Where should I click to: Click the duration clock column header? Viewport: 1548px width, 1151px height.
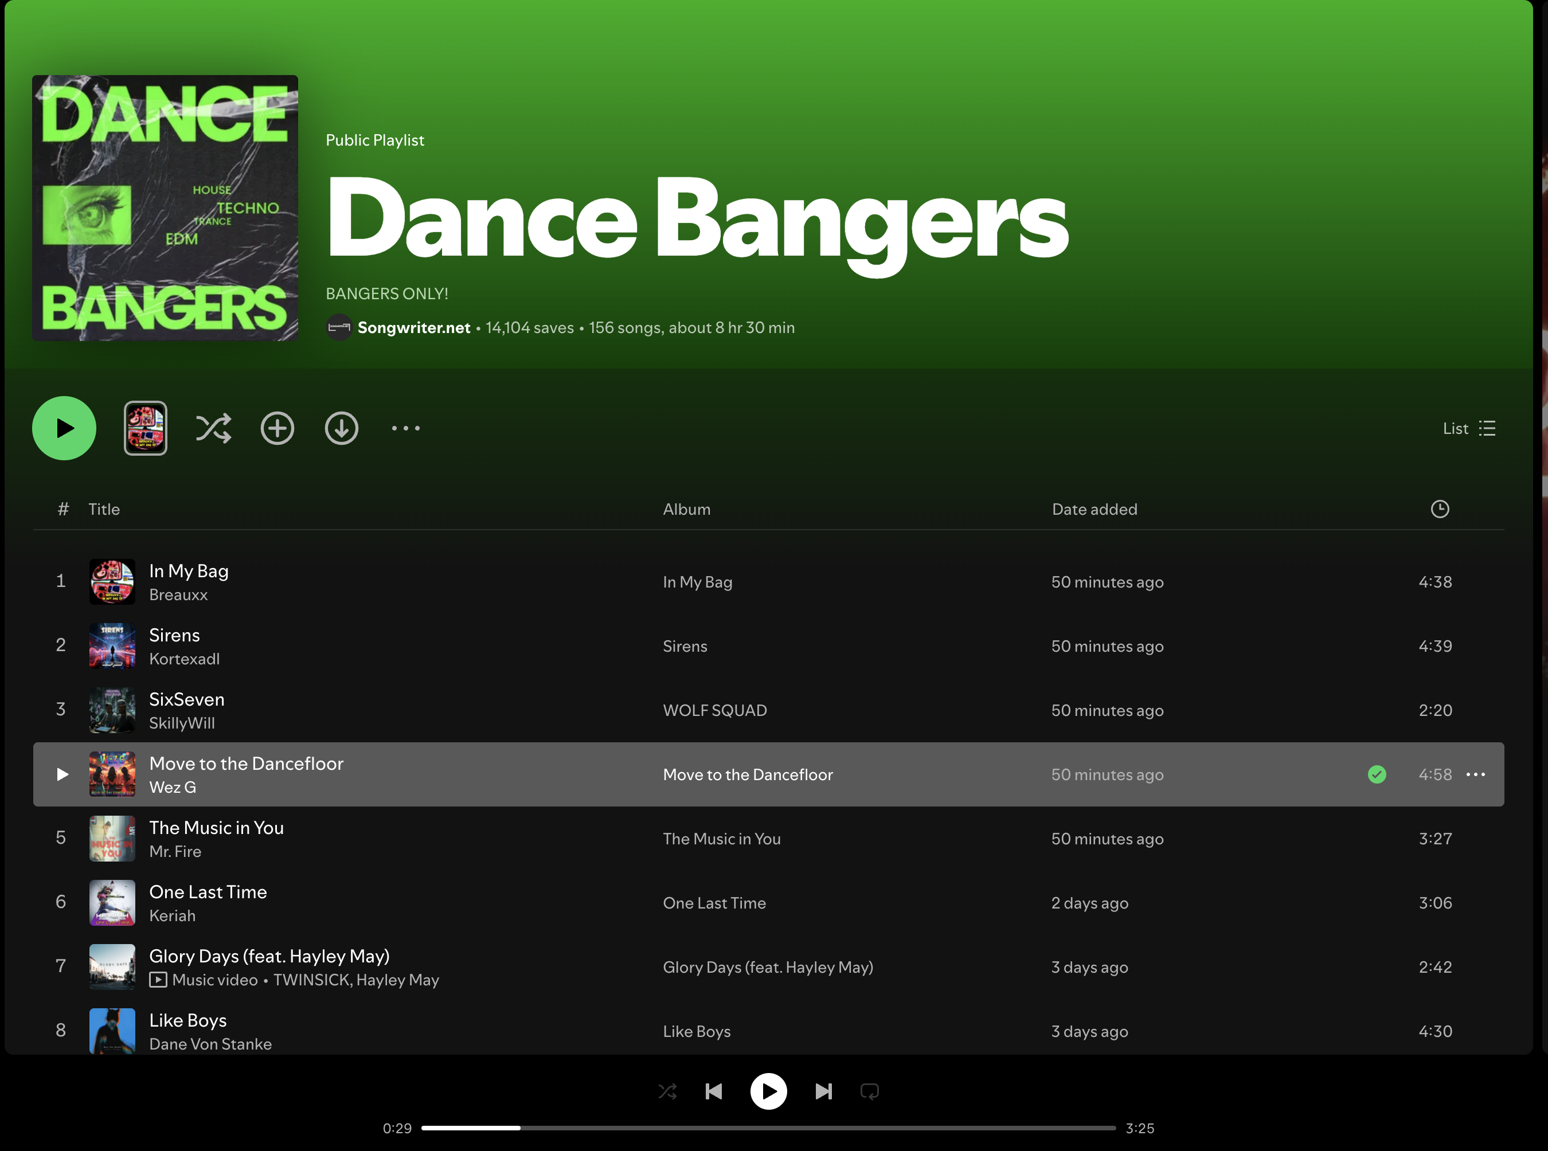(1439, 508)
